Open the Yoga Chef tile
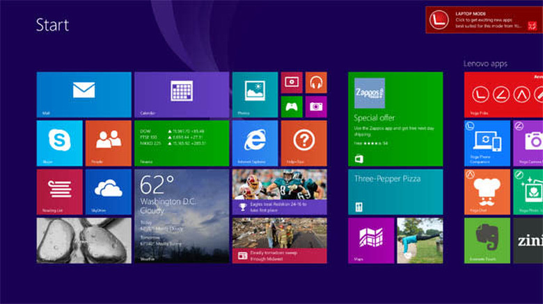Viewport: 543px width, 304px height. pos(487,192)
